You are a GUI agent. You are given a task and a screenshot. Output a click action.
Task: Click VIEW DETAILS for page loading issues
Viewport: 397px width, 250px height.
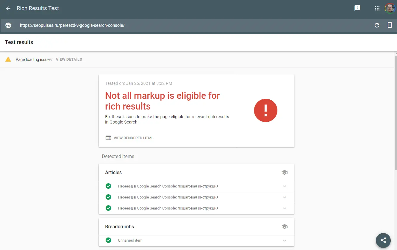click(69, 60)
